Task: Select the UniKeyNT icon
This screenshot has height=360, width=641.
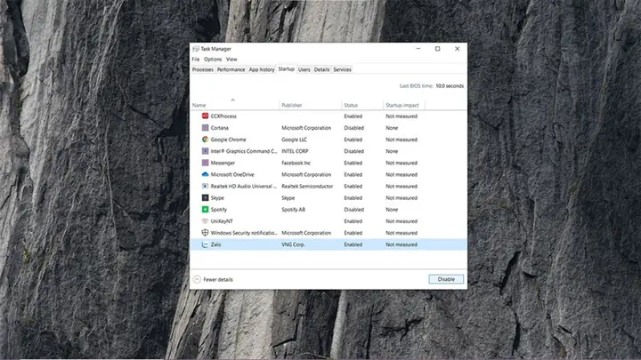Action: [206, 220]
